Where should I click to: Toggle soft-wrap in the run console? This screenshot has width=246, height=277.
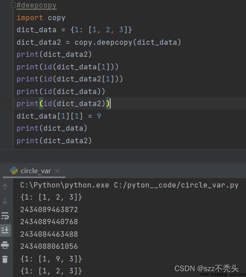point(5,216)
